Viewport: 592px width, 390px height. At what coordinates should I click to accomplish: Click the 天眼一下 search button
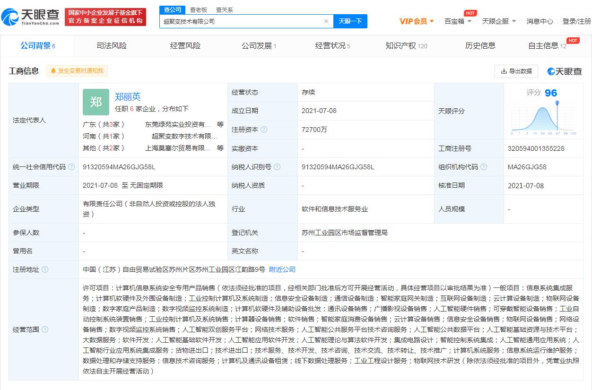click(x=350, y=21)
